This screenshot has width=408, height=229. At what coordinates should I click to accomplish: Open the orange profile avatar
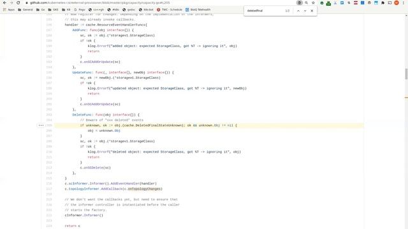[397, 3]
